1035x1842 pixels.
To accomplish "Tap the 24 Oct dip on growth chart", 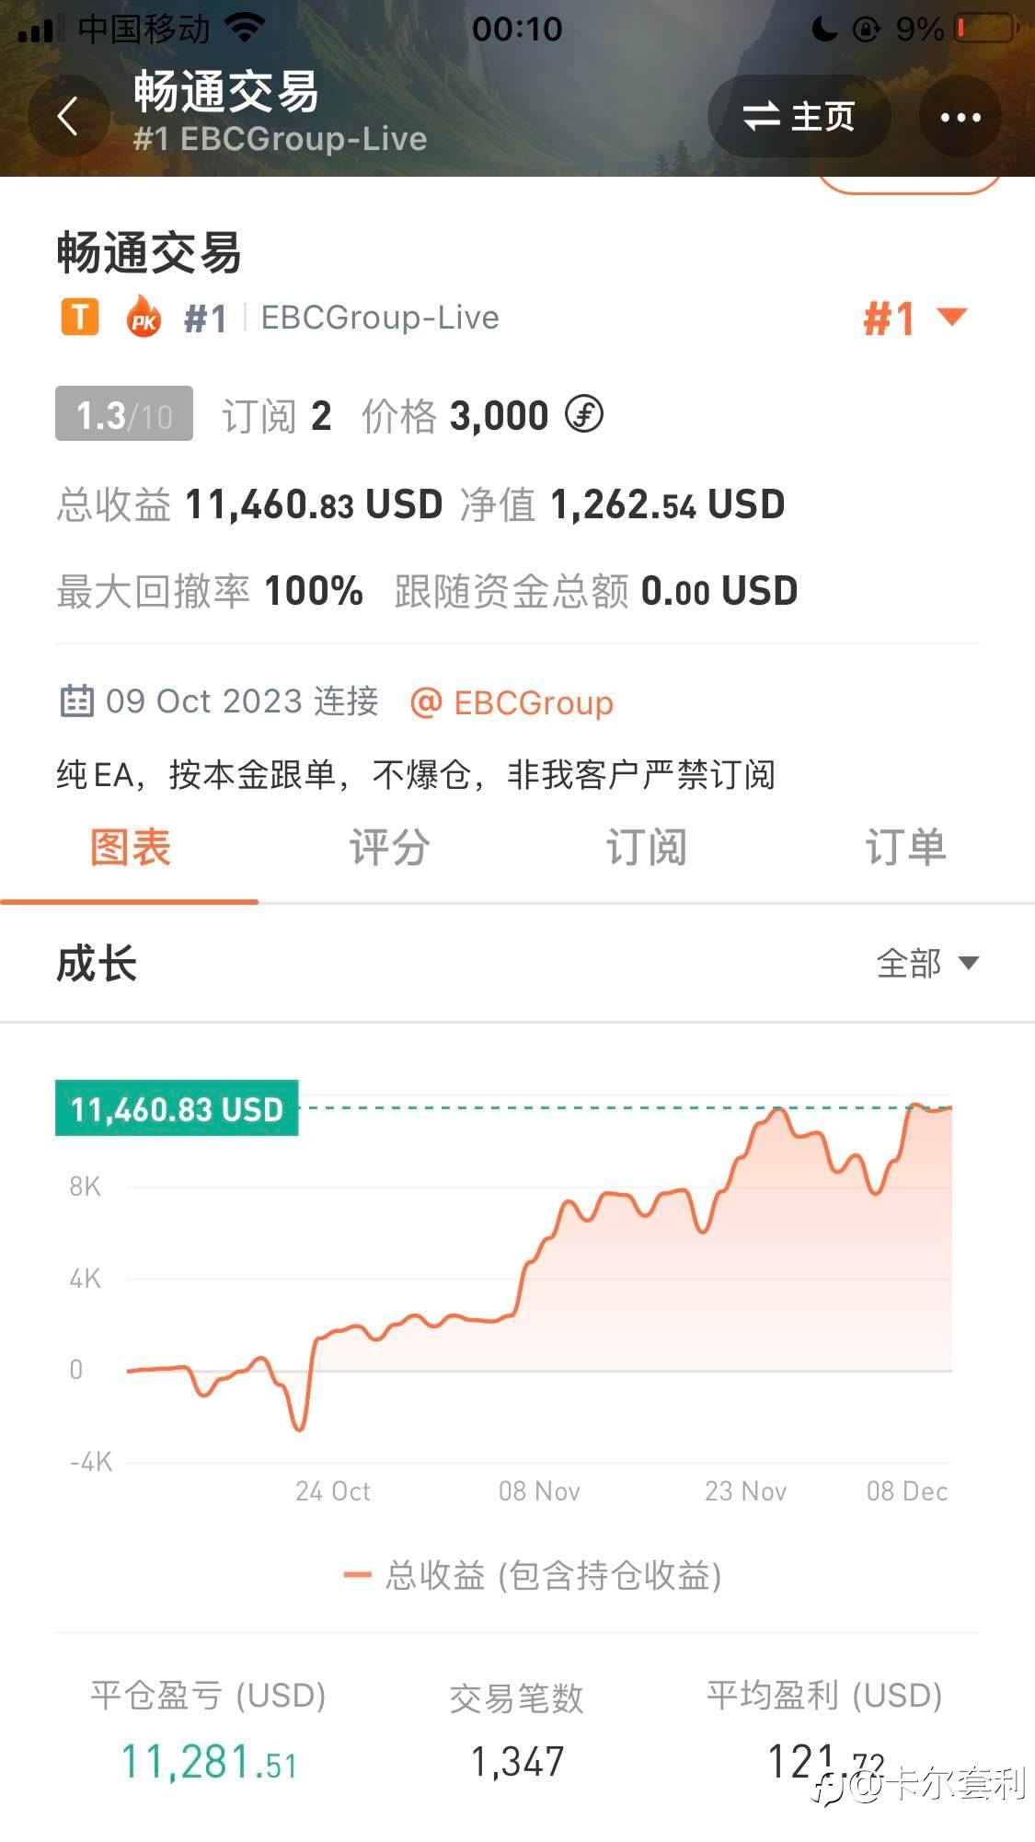I will click(299, 1428).
